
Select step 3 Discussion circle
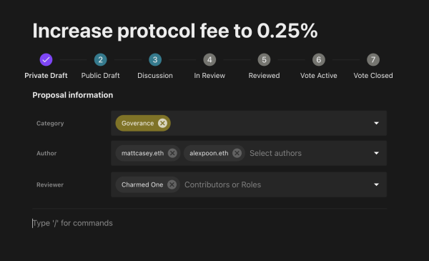[x=155, y=59]
